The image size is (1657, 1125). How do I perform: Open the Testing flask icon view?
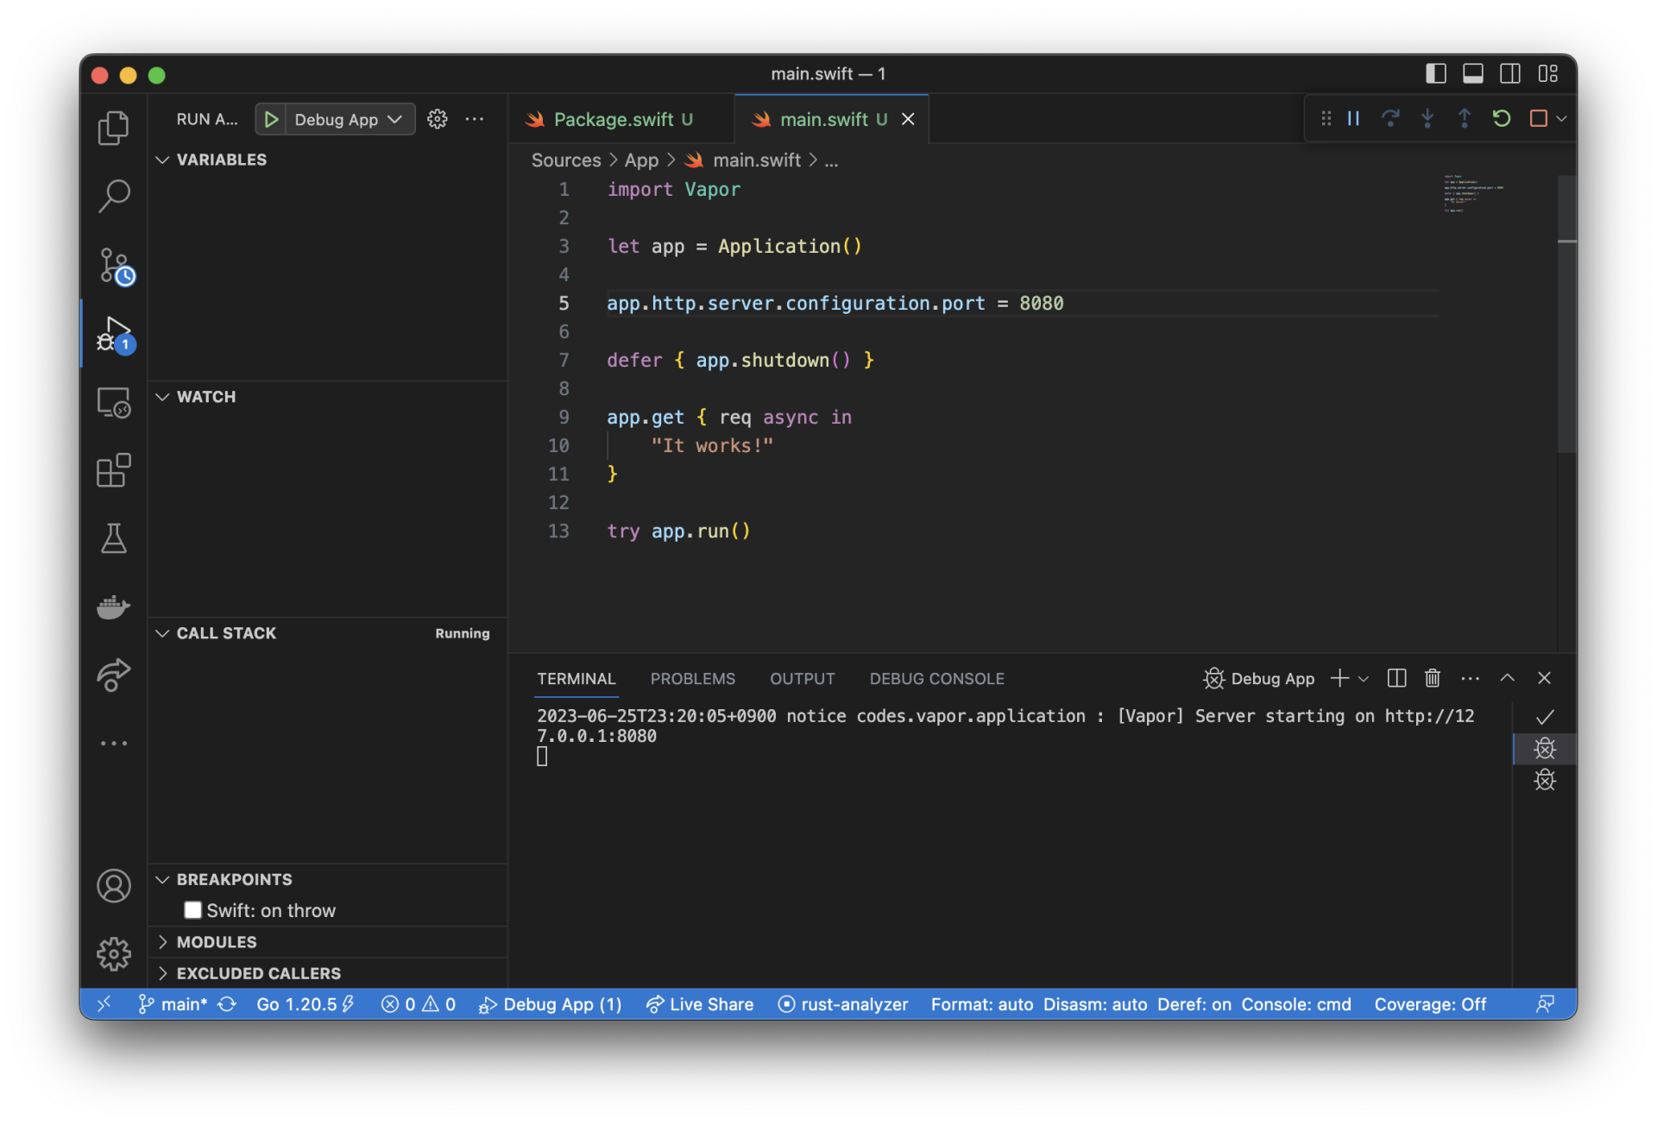(x=113, y=538)
